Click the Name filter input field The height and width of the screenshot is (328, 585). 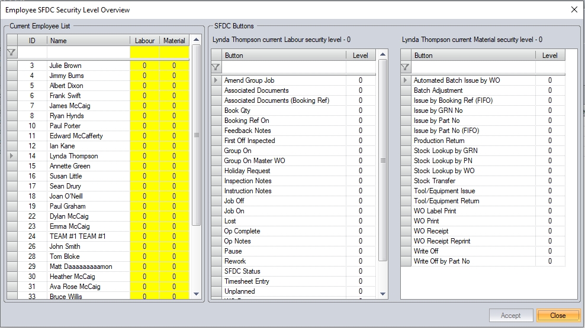tap(88, 52)
